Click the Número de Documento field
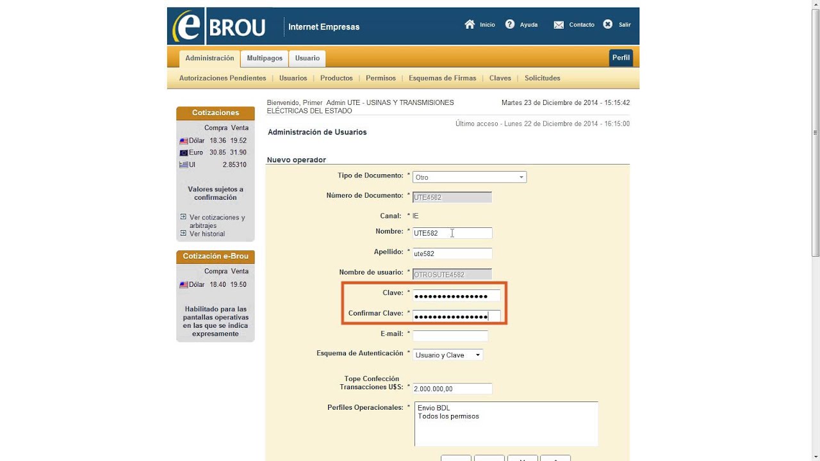 (452, 197)
